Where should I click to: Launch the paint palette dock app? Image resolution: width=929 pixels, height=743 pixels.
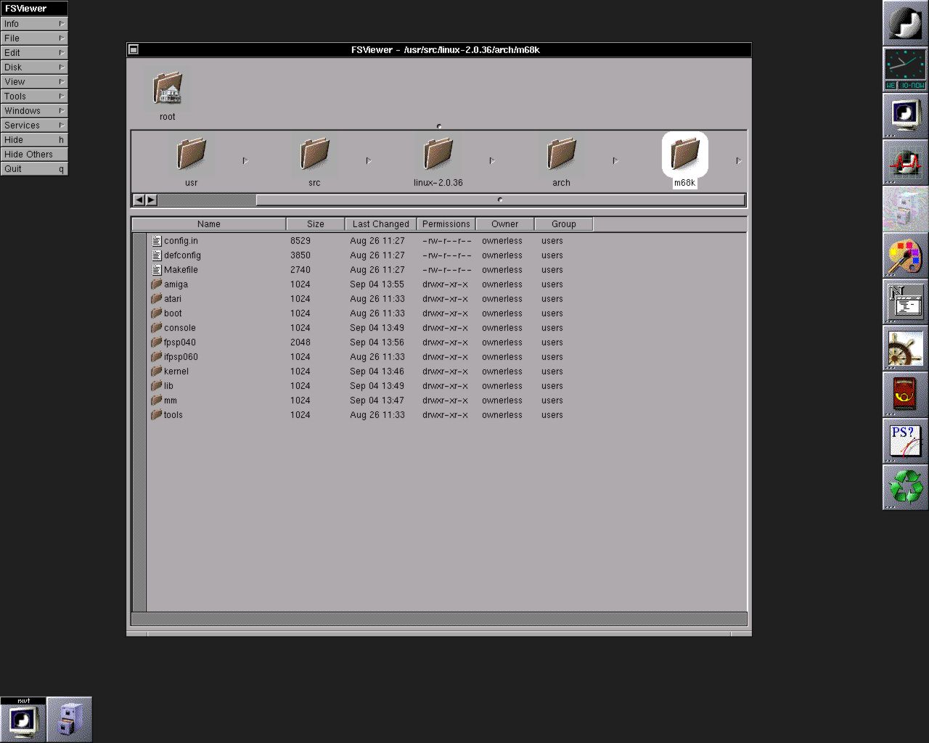[x=905, y=256]
